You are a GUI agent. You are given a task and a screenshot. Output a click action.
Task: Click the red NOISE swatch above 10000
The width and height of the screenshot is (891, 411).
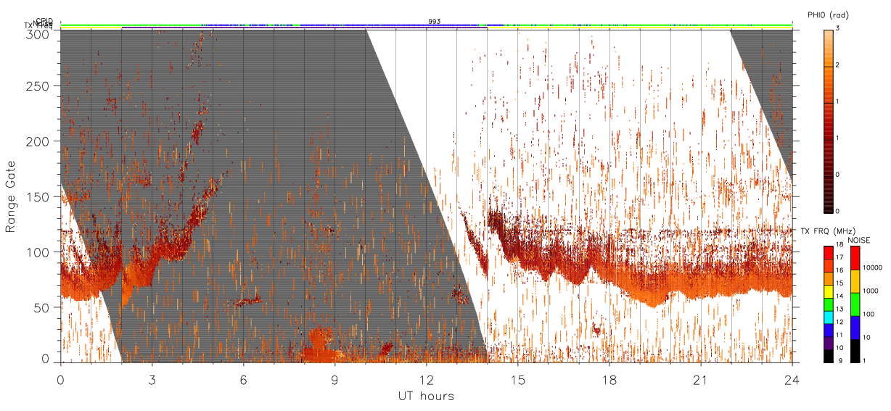click(855, 258)
